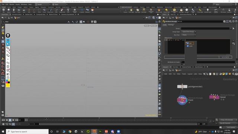Open network editor Layout menu
Viewport: 238px width, 134px height.
[190, 74]
